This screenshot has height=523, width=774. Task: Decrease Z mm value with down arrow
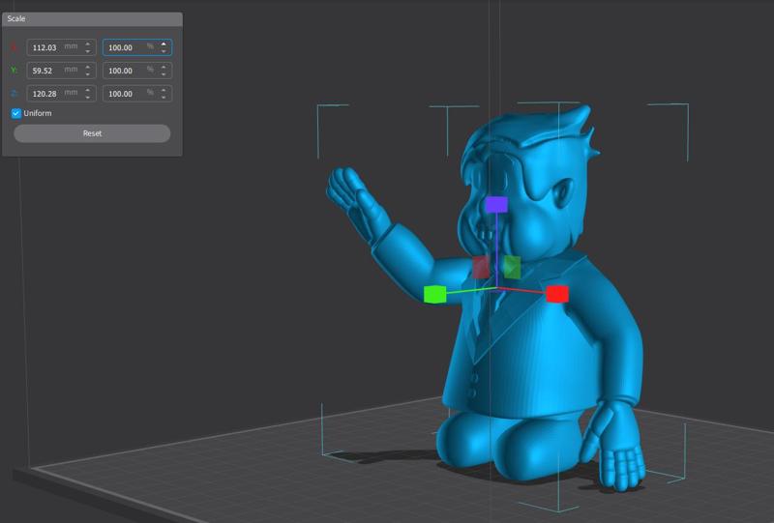point(87,98)
